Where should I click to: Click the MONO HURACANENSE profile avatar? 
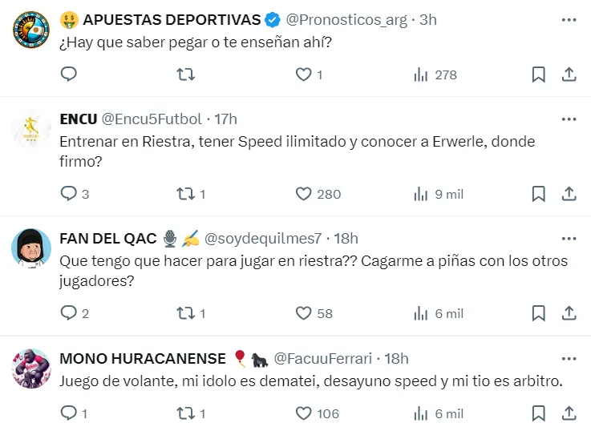coord(31,368)
